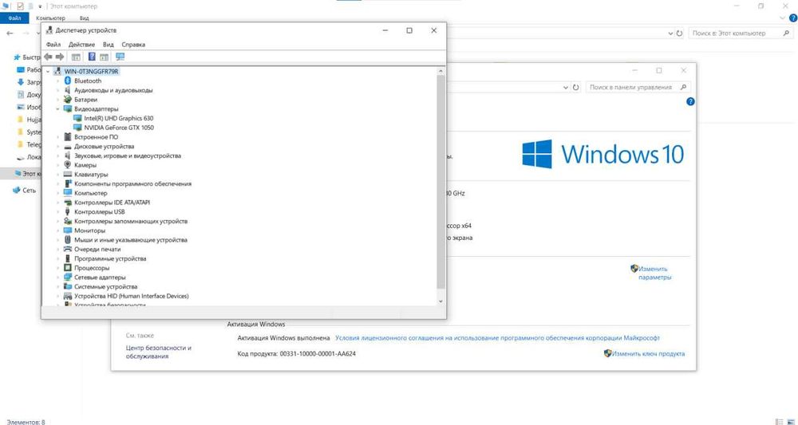Click the Control Panel blue help icon

[x=690, y=102]
